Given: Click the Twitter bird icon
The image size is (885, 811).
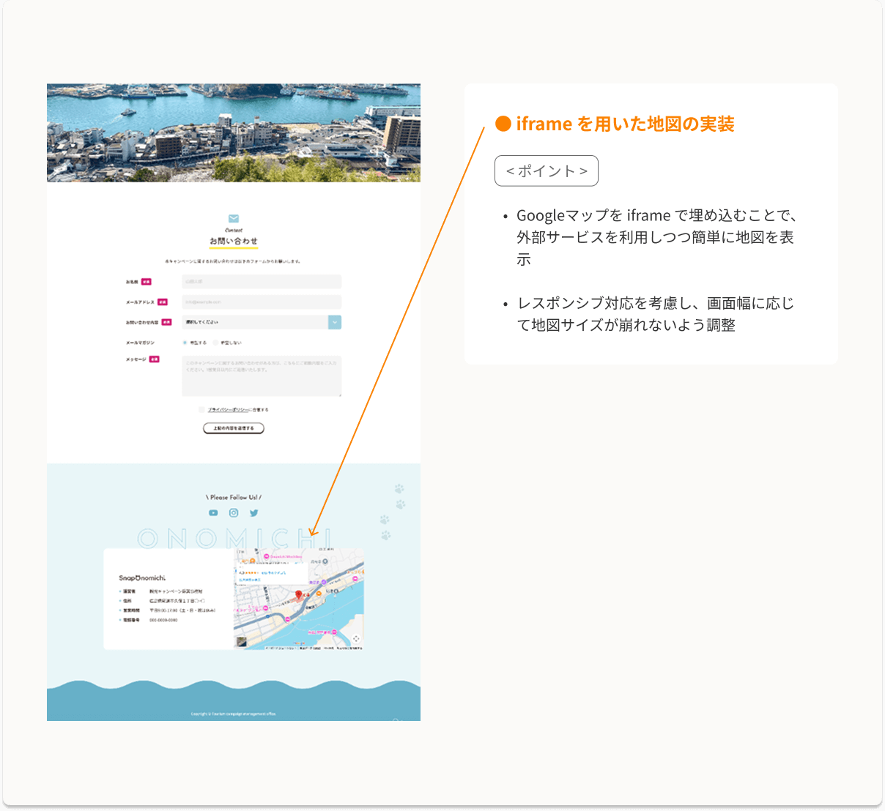Looking at the screenshot, I should [254, 513].
